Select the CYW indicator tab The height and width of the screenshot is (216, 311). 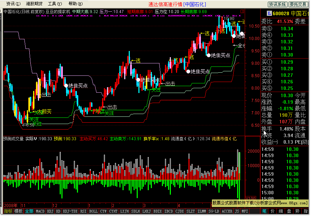(103, 211)
